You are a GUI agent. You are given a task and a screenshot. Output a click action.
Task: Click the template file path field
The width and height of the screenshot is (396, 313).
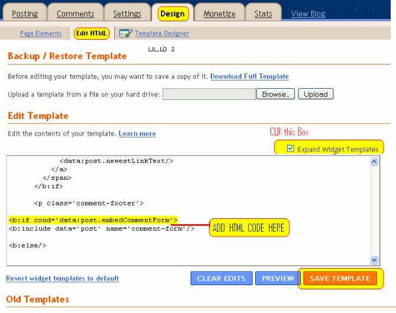click(x=209, y=94)
